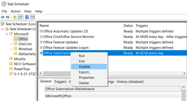Click the horizontal scrollbar right arrow

pyautogui.click(x=184, y=73)
